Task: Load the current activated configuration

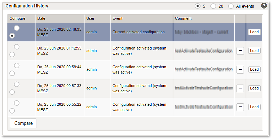Action: [x=254, y=32]
